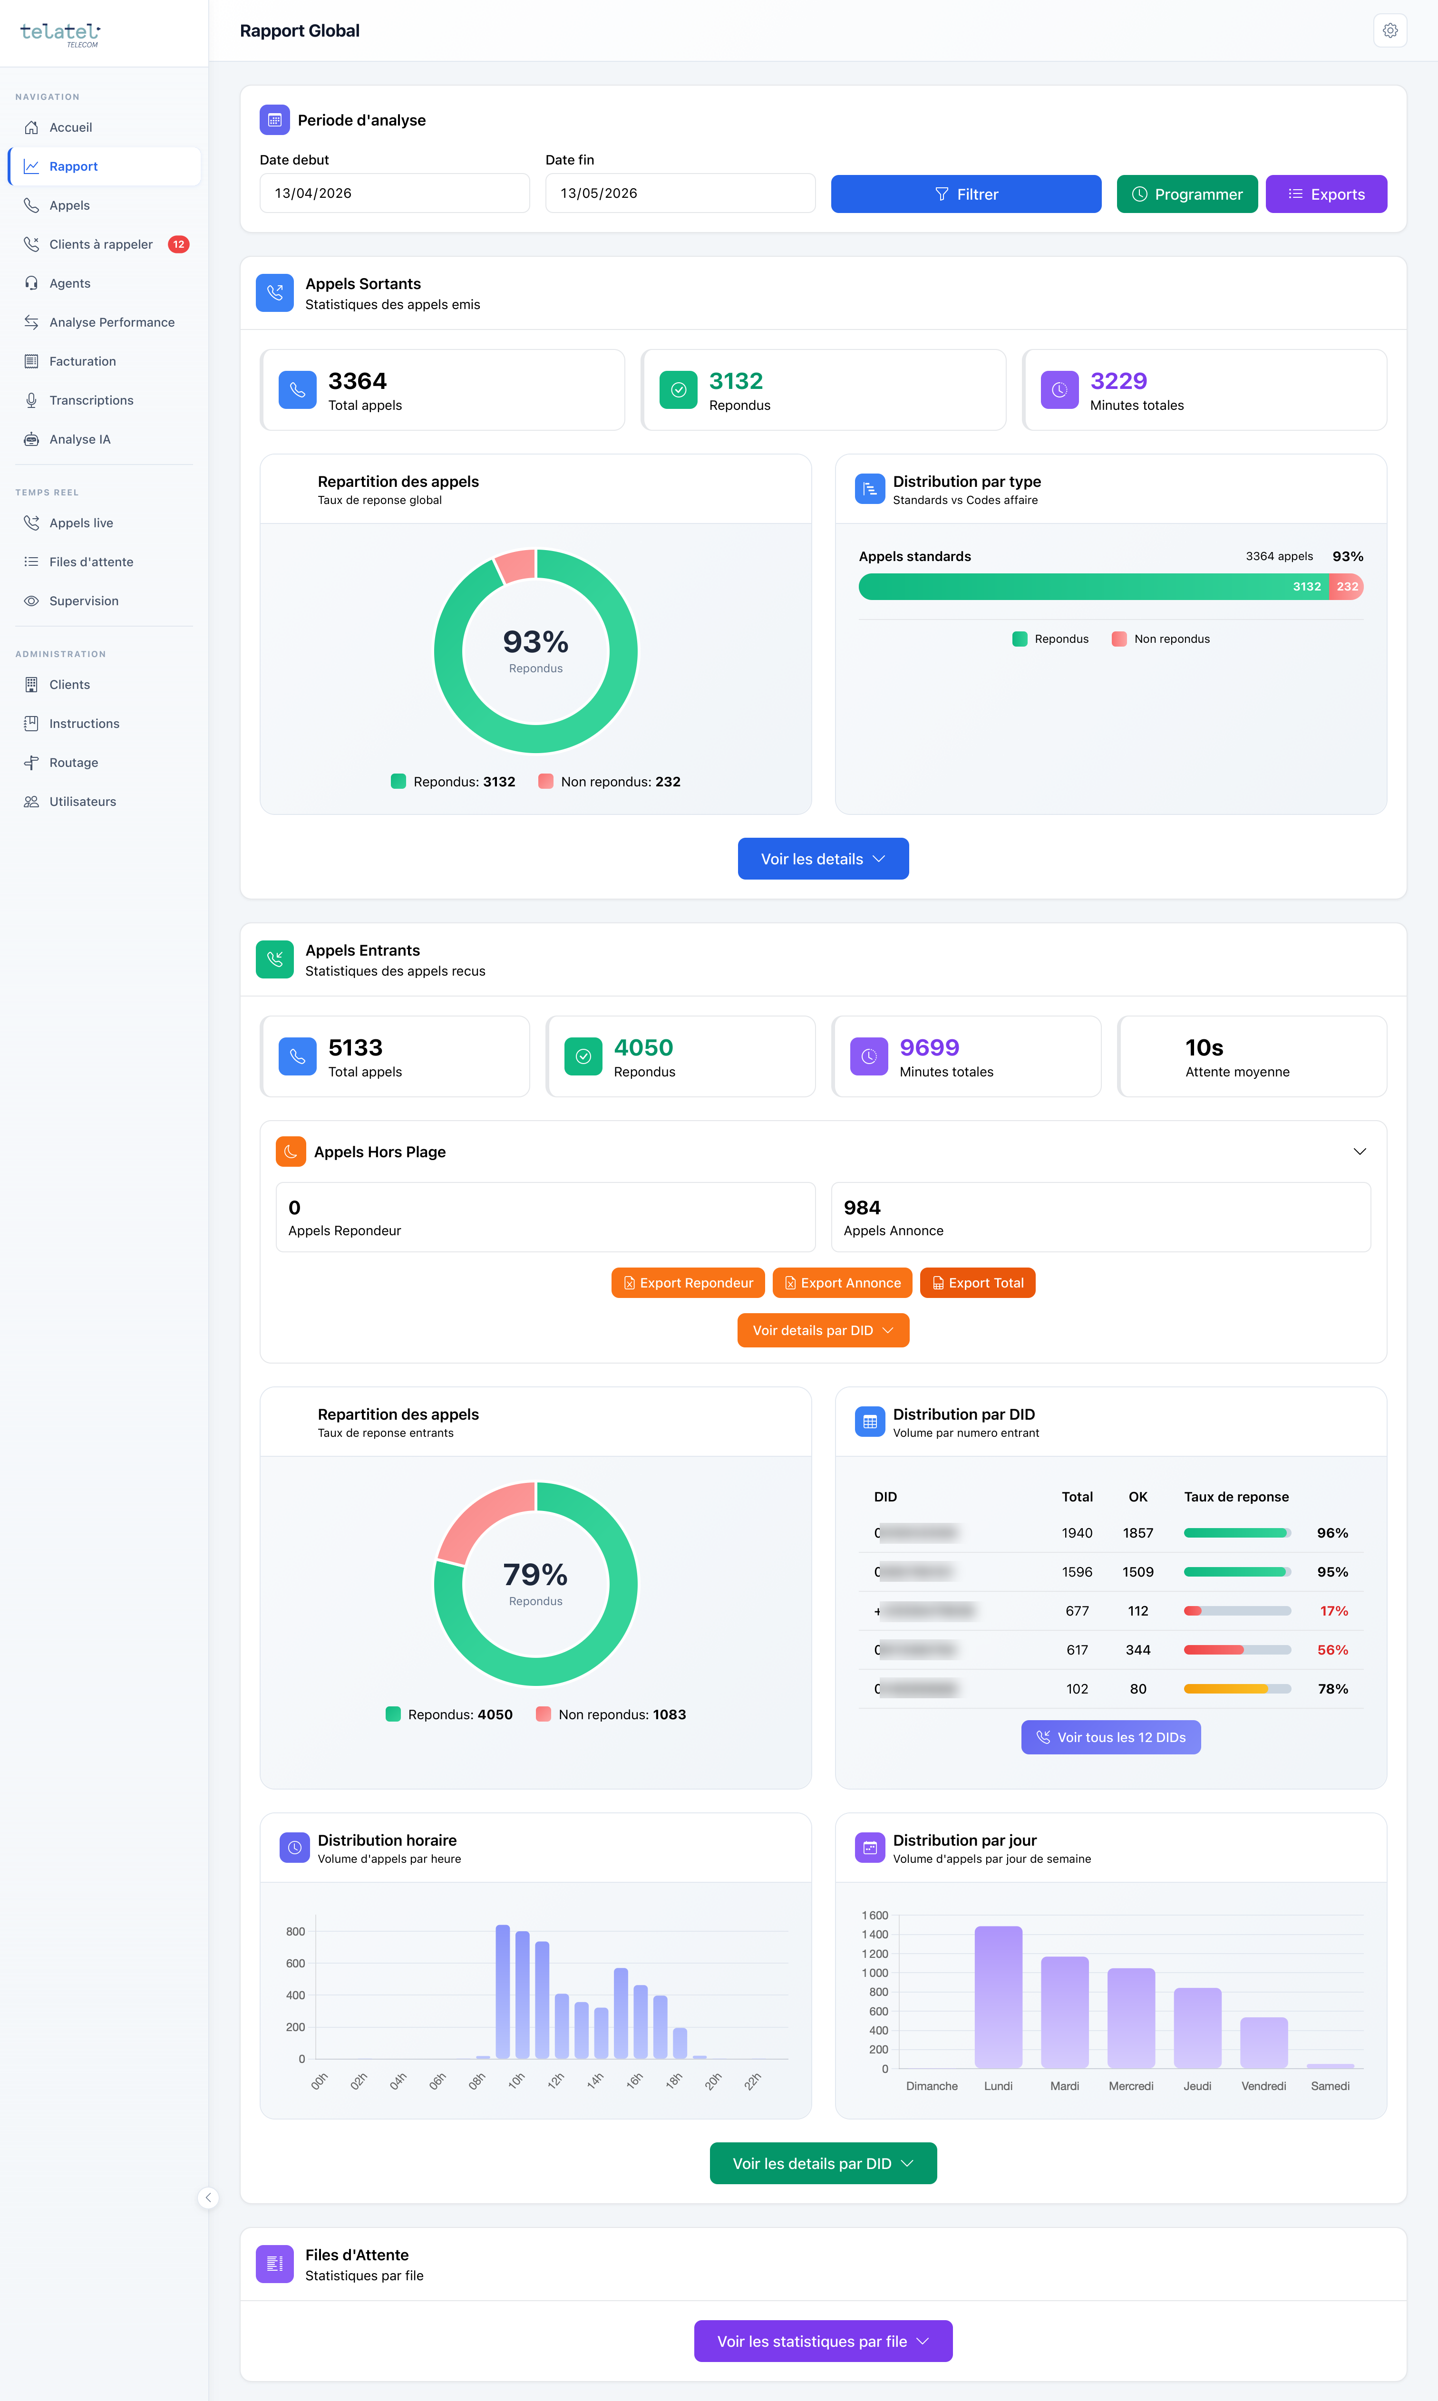1438x2401 pixels.
Task: Click the checkmark icon on the 3132 card
Action: tap(678, 390)
